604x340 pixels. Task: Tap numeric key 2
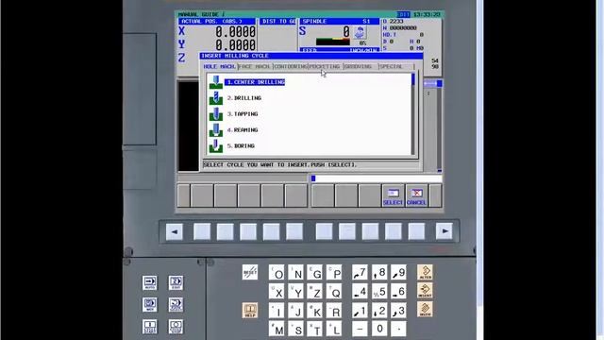[x=379, y=311]
